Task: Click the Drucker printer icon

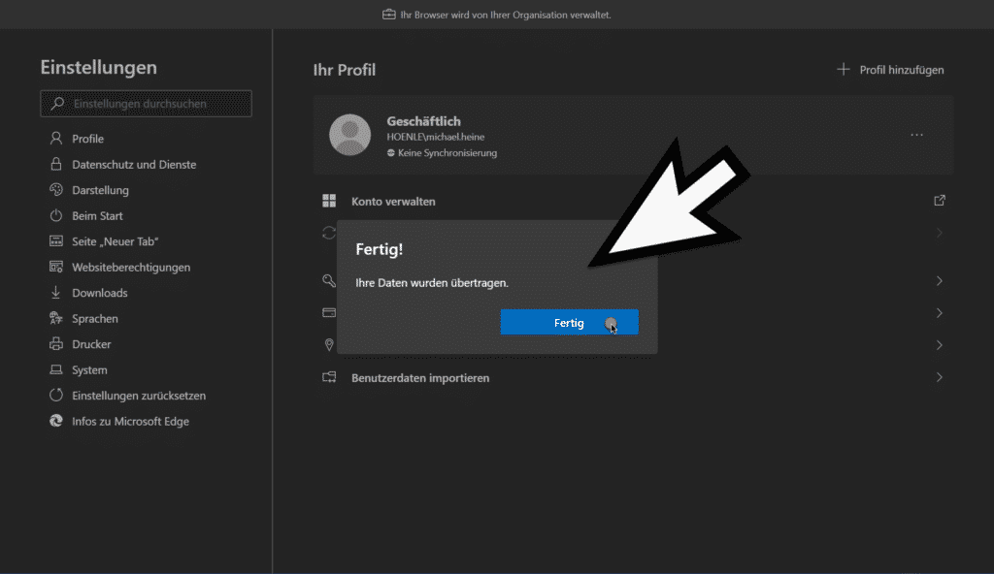Action: pyautogui.click(x=55, y=343)
